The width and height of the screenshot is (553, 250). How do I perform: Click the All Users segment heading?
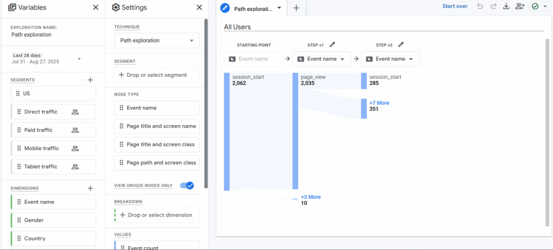point(238,27)
